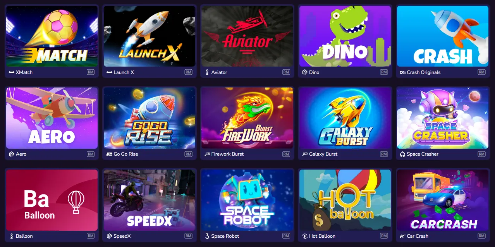Open the SpeedX title link
Image resolution: width=495 pixels, height=247 pixels.
pyautogui.click(x=122, y=236)
